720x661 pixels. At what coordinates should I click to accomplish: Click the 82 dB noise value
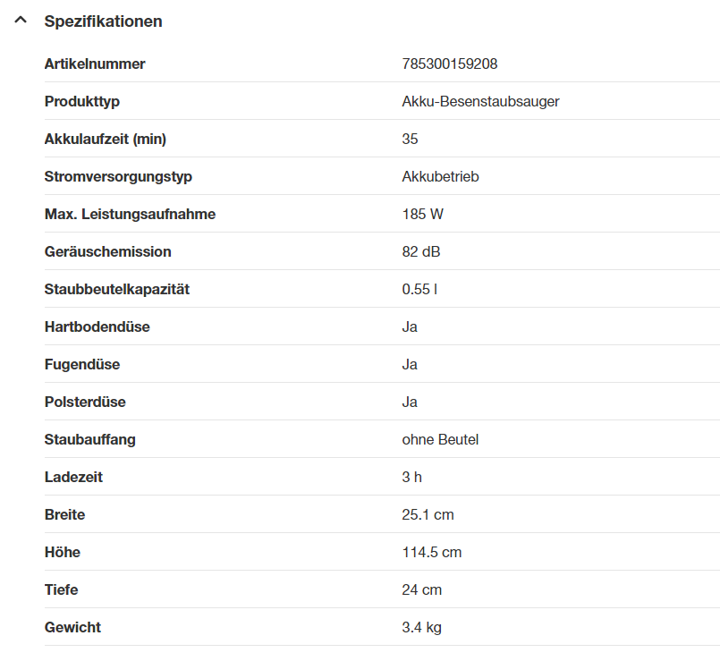421,252
